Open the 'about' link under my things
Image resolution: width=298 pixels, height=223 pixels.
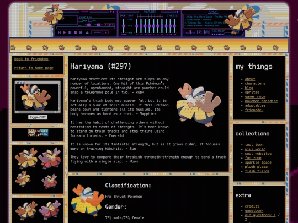click(250, 79)
